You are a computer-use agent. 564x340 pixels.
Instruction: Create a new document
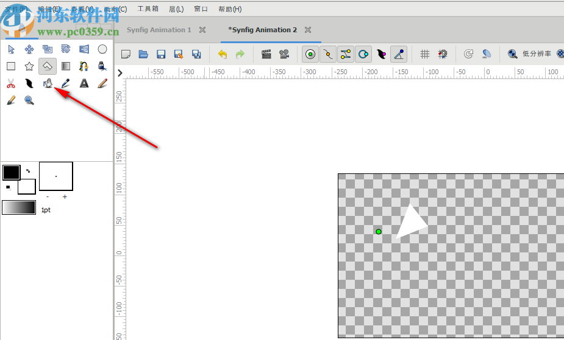(126, 54)
